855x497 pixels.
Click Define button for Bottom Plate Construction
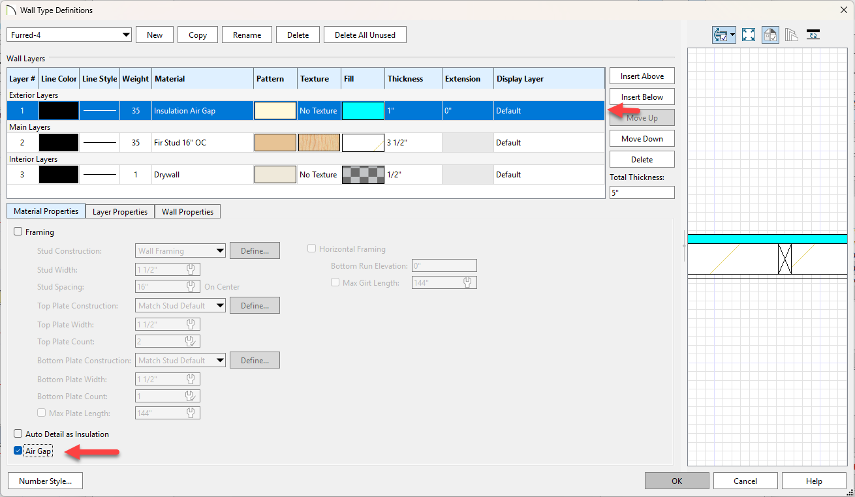tap(255, 360)
